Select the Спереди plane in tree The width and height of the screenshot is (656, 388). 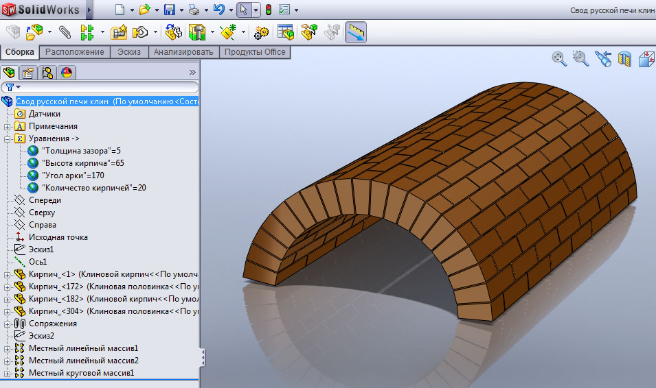(45, 200)
